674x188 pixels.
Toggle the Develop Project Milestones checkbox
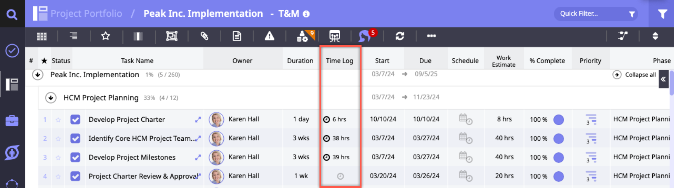coord(75,157)
